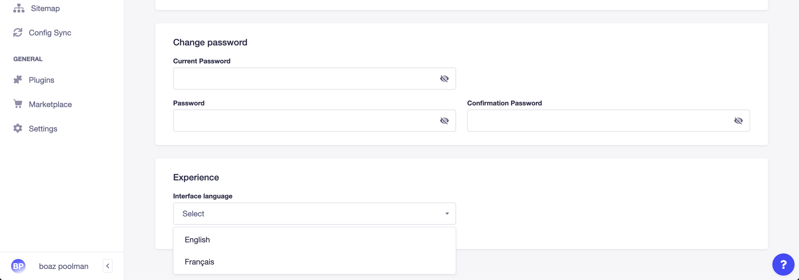
Task: Open the boaz poolman profile name
Action: pyautogui.click(x=64, y=266)
